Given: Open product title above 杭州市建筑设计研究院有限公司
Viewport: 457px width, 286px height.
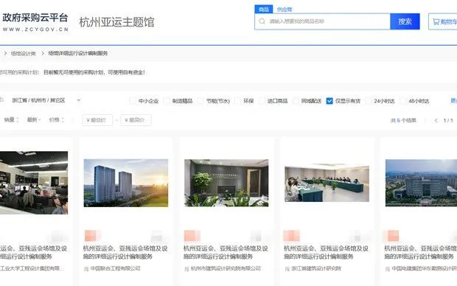Looking at the screenshot, I should coord(226,253).
